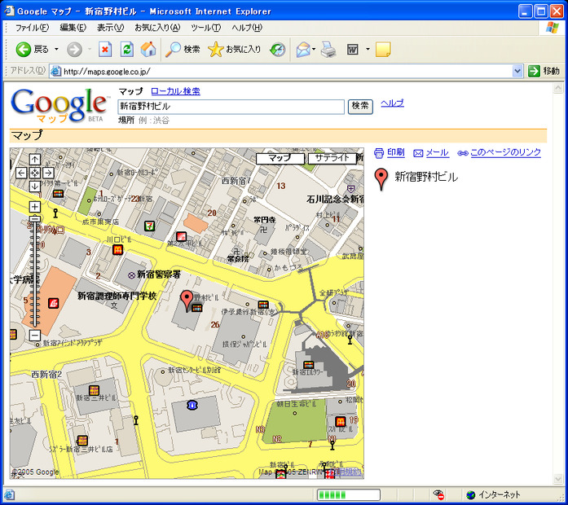The image size is (568, 505).
Task: Pan map right with arrow button
Action: click(x=48, y=173)
